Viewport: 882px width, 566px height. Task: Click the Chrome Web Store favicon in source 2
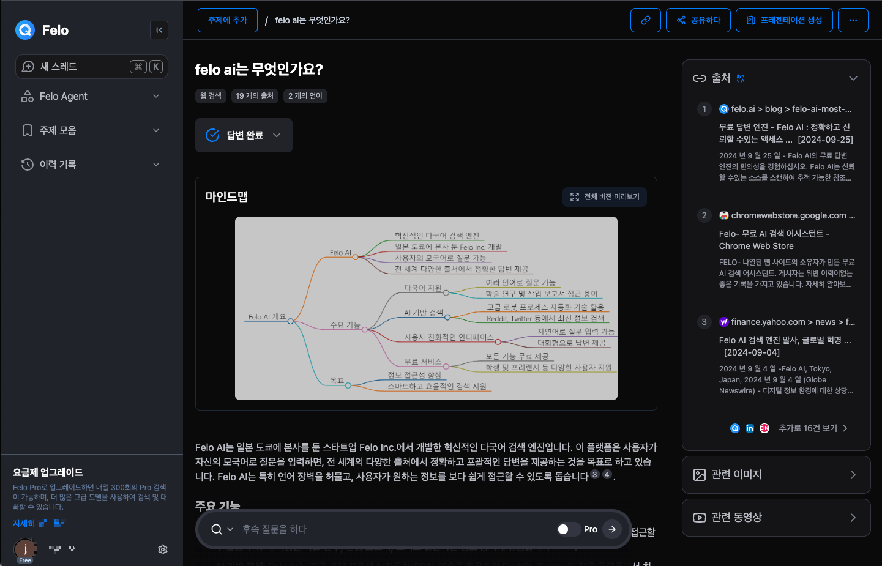click(x=724, y=215)
